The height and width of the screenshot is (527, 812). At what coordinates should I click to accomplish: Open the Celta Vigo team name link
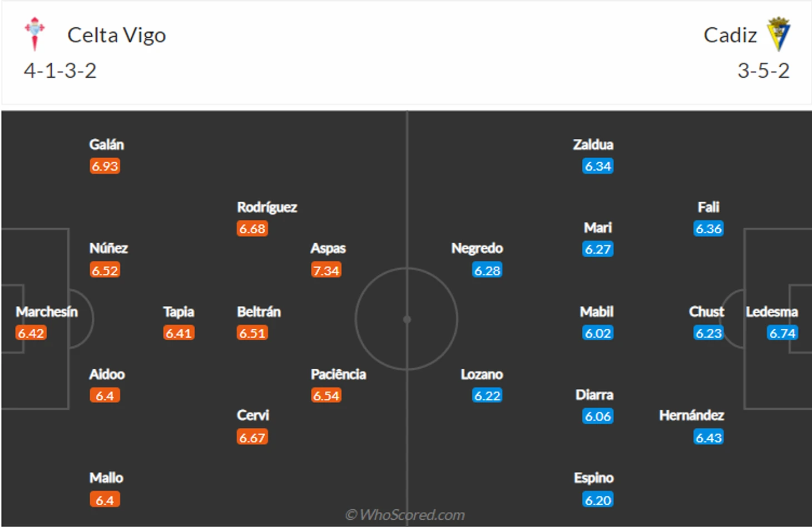[116, 36]
